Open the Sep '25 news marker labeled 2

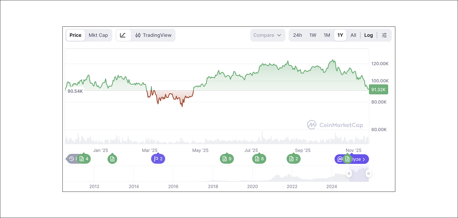point(294,159)
